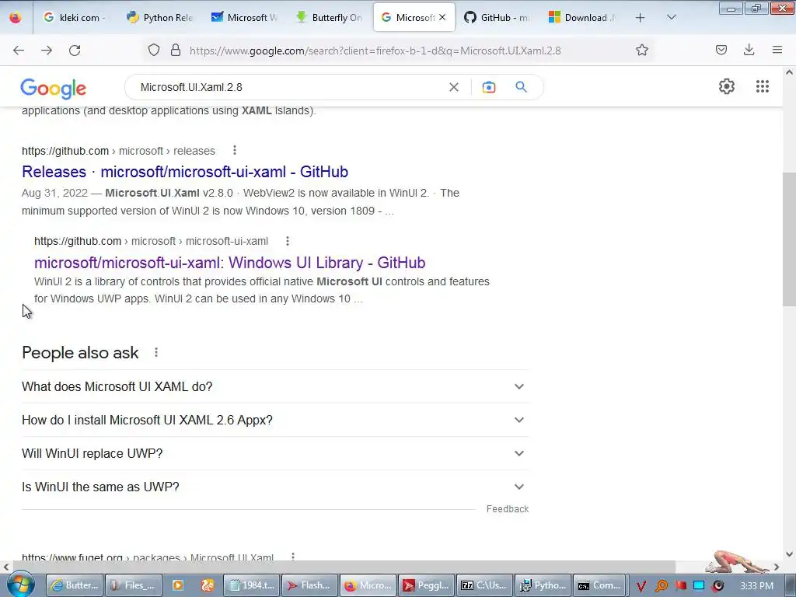
Task: Click the blue monitor tray icon
Action: click(x=699, y=585)
